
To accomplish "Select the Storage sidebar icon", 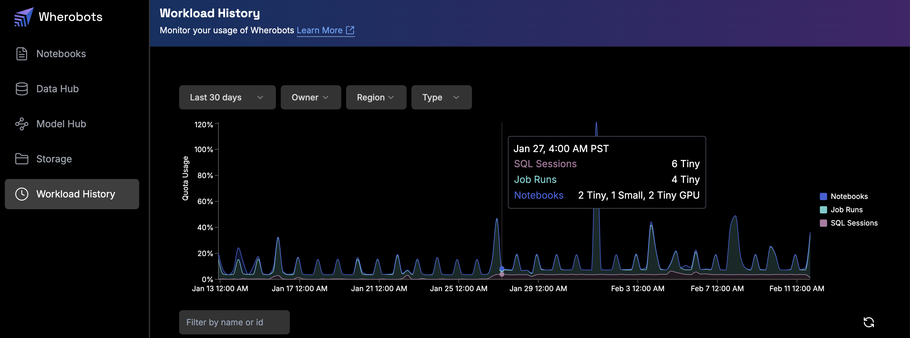I will point(22,159).
